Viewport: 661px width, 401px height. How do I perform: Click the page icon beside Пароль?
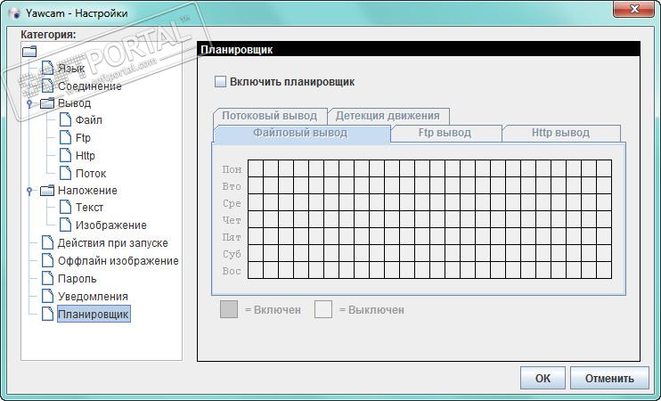47,278
